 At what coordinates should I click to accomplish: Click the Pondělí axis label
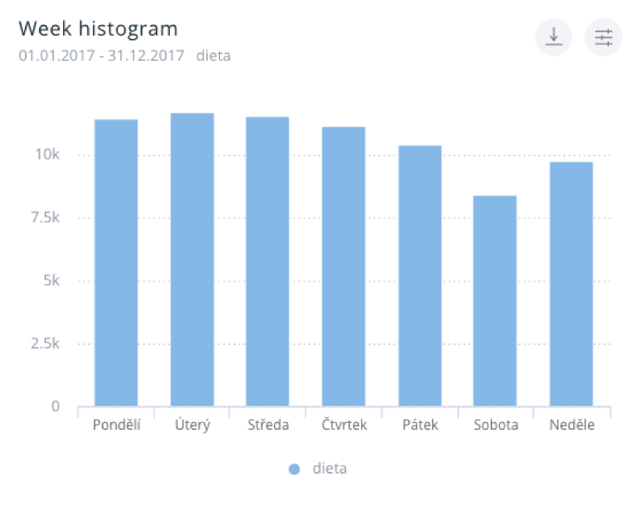click(x=116, y=425)
